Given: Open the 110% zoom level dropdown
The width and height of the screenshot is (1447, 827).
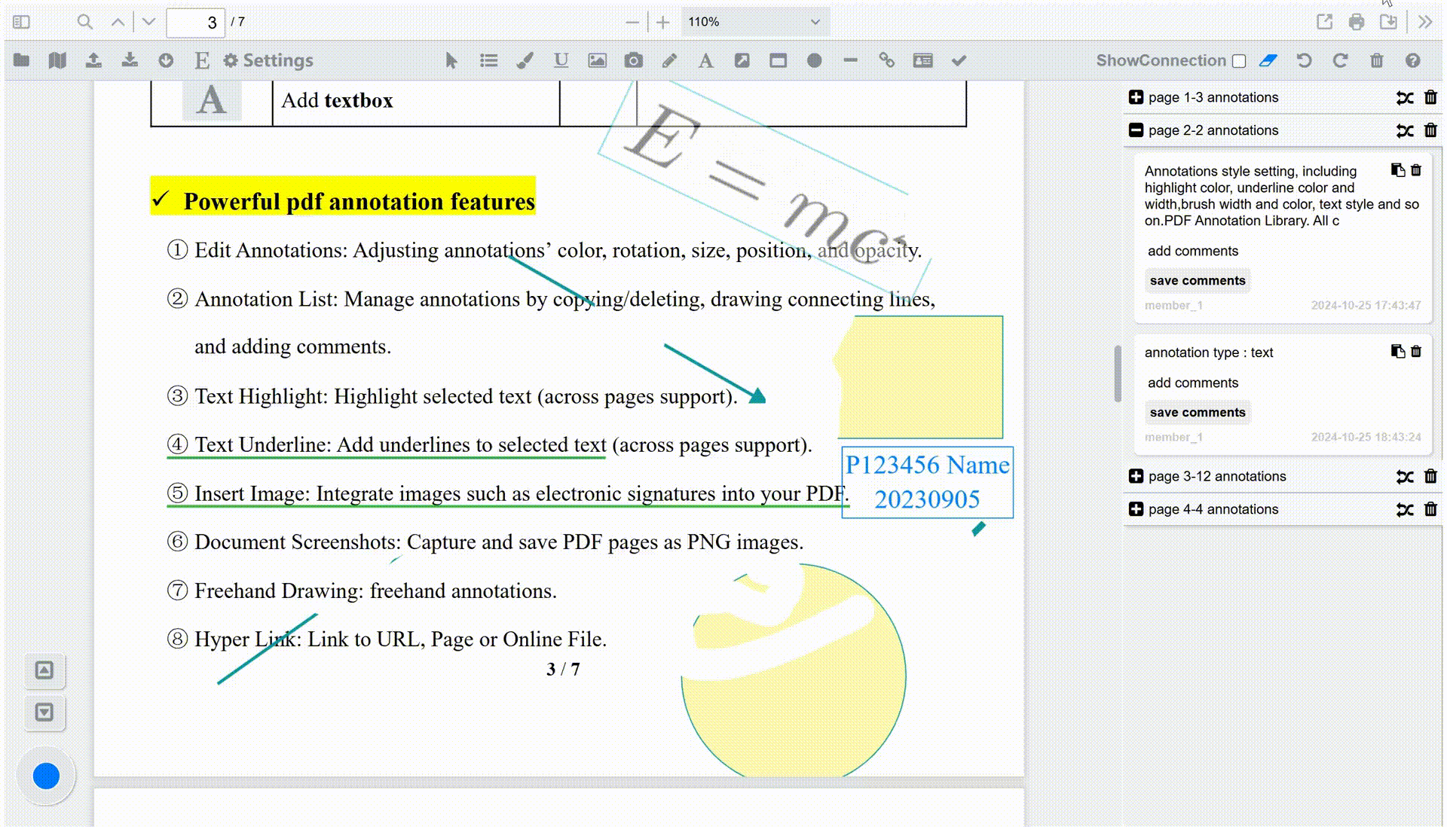Looking at the screenshot, I should 754,22.
